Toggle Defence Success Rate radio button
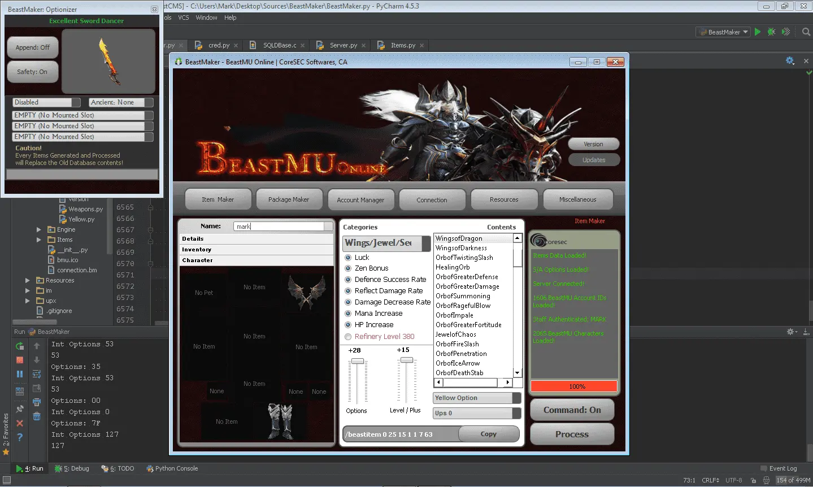Image resolution: width=813 pixels, height=487 pixels. coord(348,280)
